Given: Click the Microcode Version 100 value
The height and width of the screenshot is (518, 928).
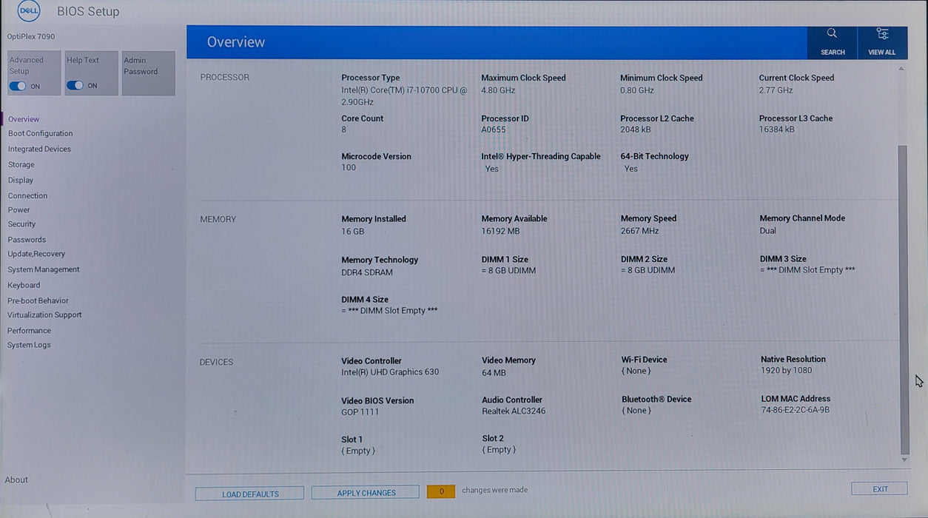Looking at the screenshot, I should pyautogui.click(x=349, y=168).
